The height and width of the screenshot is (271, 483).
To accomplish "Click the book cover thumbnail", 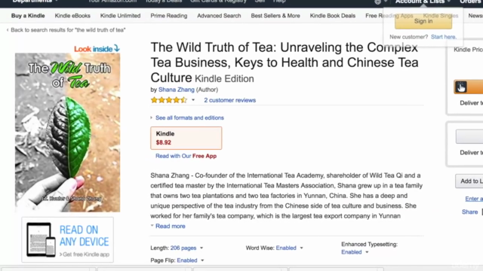I will [x=67, y=132].
